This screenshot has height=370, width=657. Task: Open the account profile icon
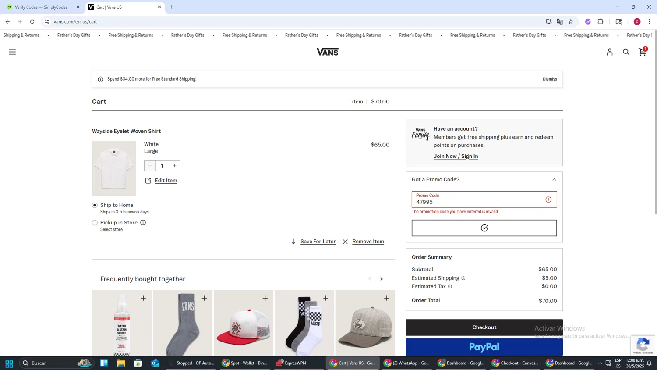[x=610, y=52]
